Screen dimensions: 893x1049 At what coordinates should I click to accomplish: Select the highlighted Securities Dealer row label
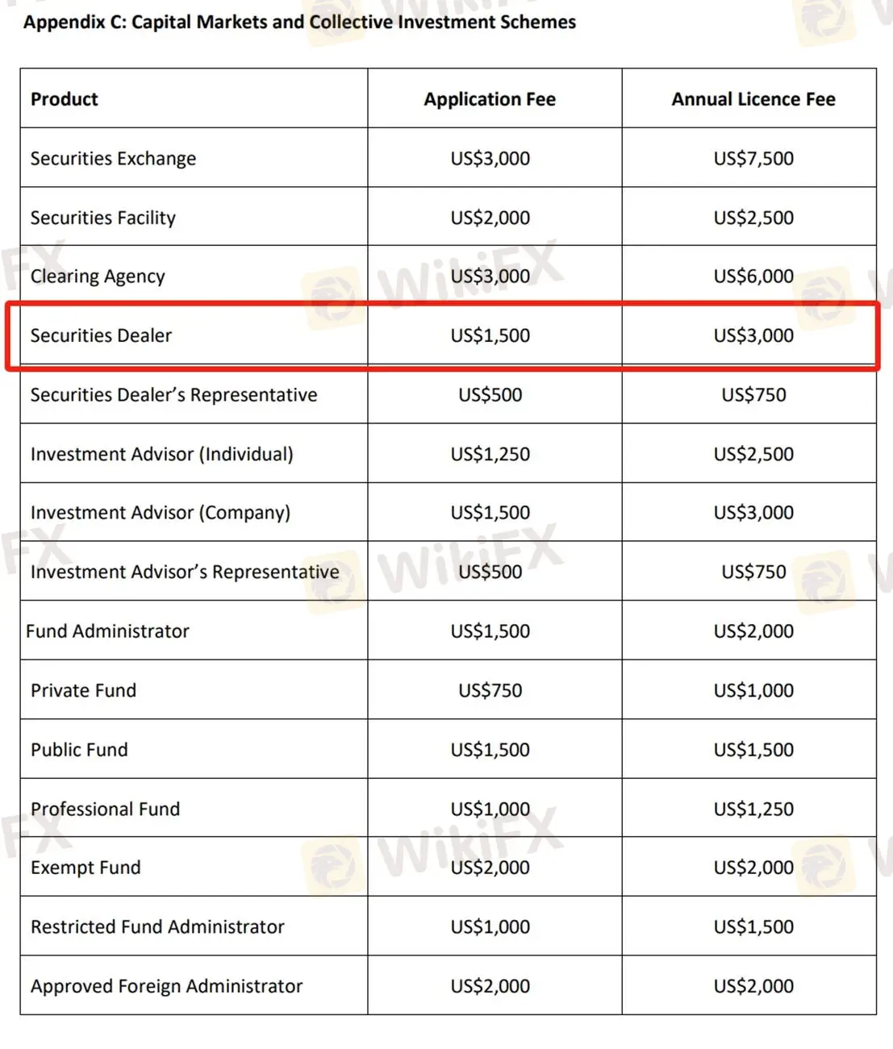[x=101, y=335]
